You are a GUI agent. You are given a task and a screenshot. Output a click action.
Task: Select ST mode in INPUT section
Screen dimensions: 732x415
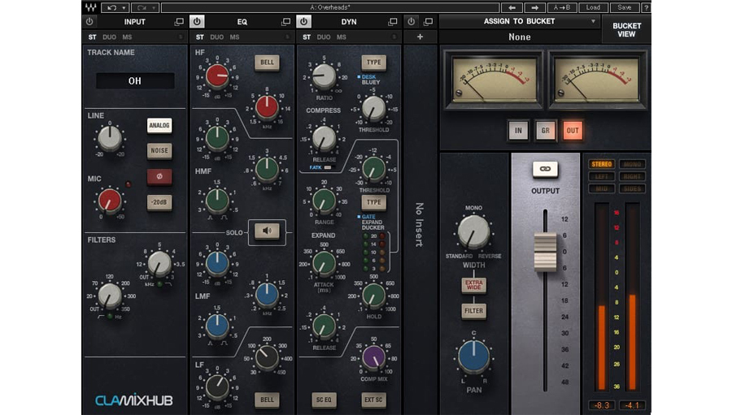(x=93, y=37)
